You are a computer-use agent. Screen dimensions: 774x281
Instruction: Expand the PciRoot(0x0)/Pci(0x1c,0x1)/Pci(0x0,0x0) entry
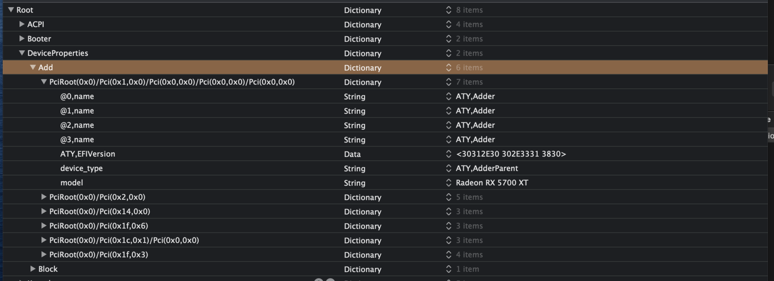44,240
